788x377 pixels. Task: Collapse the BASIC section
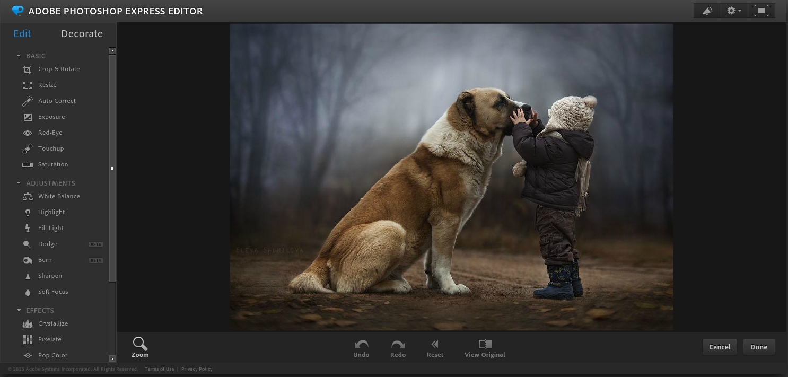(19, 56)
